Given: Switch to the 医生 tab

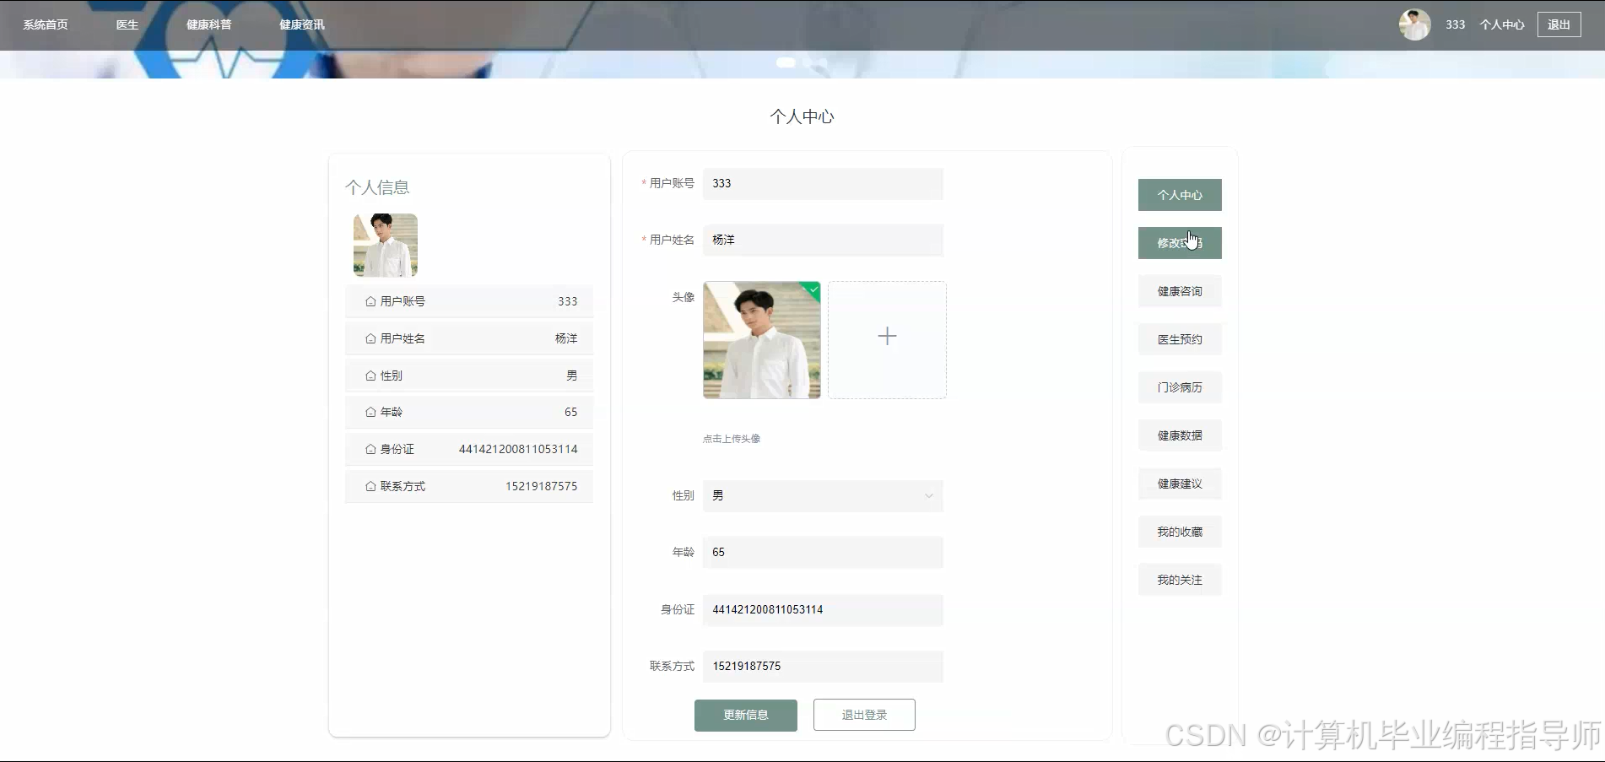Looking at the screenshot, I should click(x=127, y=24).
